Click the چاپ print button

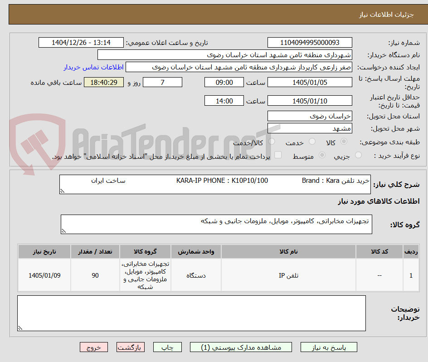point(167,347)
